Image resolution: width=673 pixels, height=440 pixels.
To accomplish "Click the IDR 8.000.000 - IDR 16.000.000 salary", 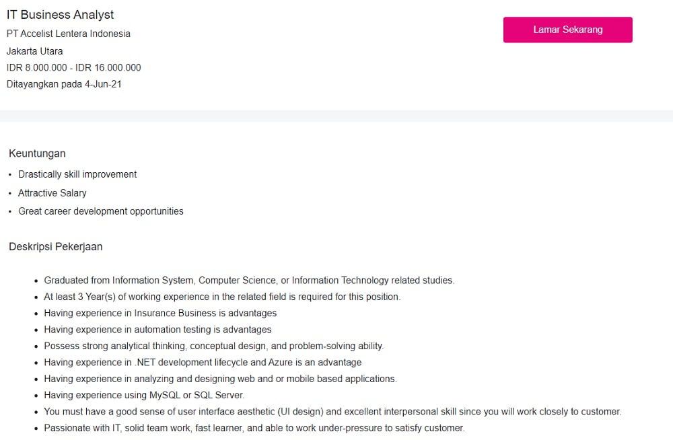I will point(73,67).
